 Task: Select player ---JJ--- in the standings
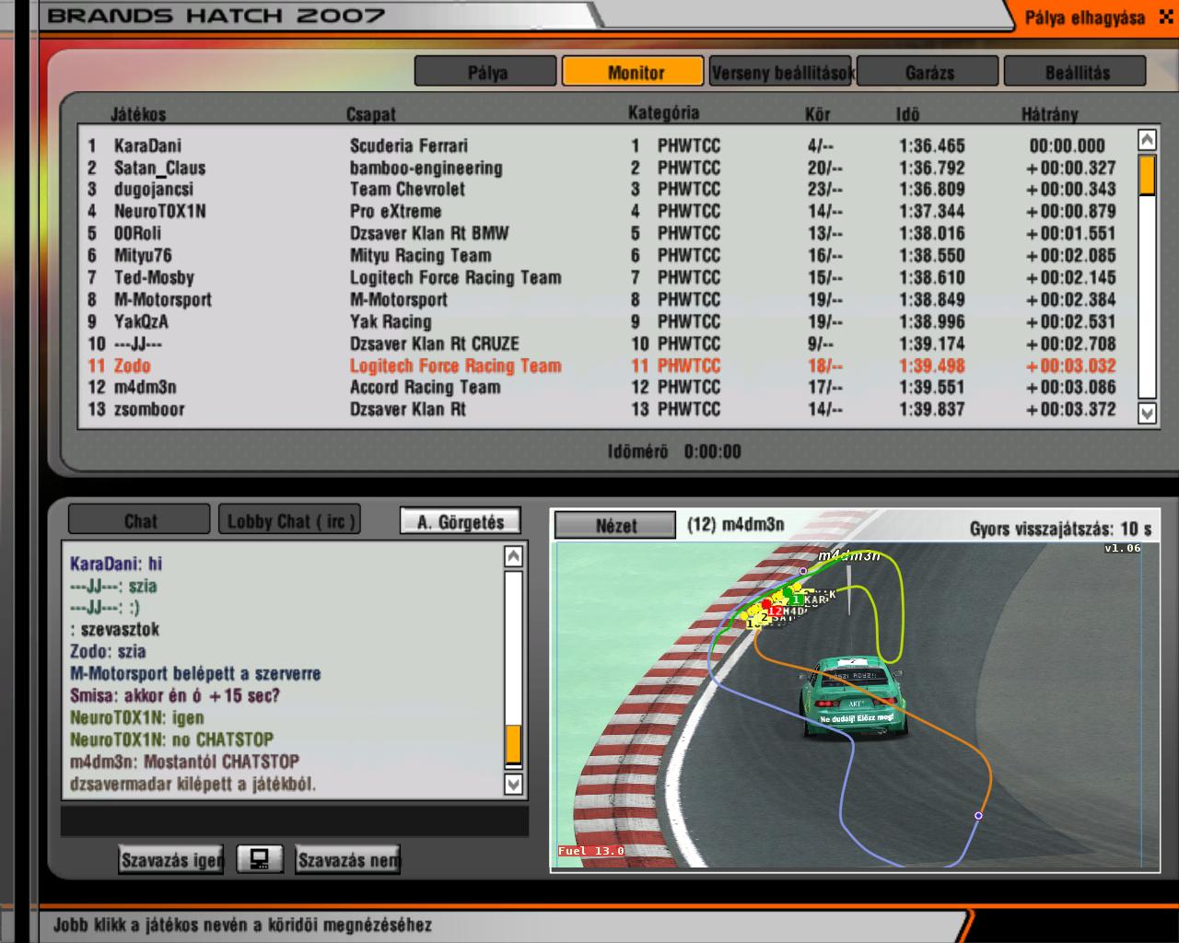(138, 343)
